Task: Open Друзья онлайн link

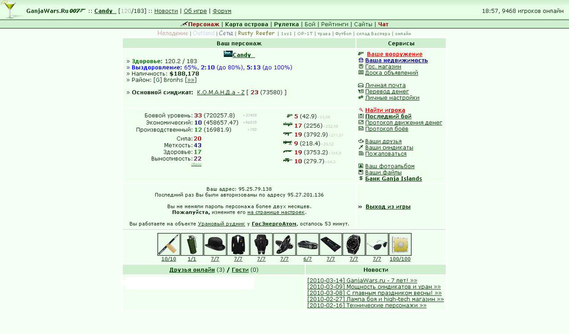Action: (x=192, y=270)
